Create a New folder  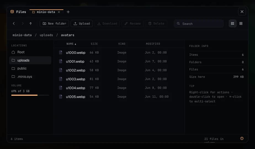point(54,23)
